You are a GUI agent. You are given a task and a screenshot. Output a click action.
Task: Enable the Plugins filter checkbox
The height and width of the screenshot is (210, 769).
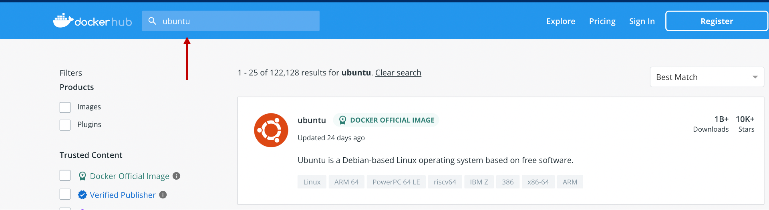(x=65, y=125)
